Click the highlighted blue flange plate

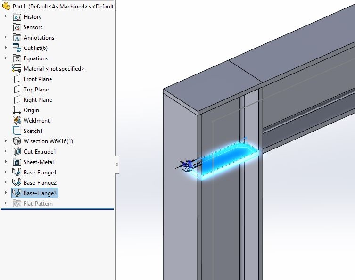(x=224, y=161)
